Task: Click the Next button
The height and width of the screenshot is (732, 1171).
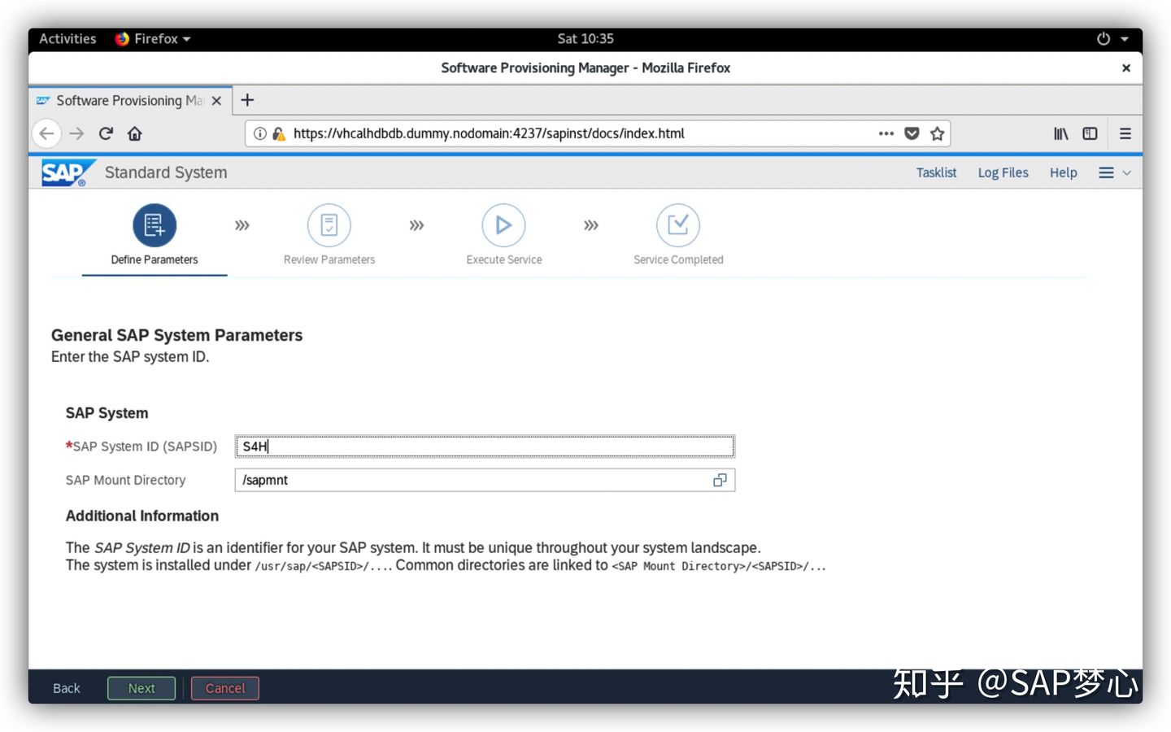Action: [x=141, y=688]
